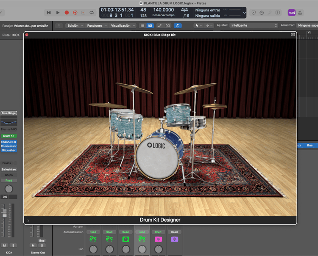Screen dimensions: 318x256
Task: Solo the KICK channel strip
Action: 13,245
